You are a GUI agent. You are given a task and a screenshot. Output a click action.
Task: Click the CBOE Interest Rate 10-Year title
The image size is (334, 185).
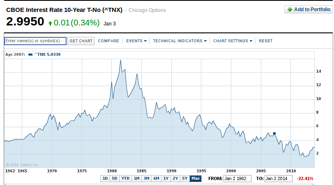64,10
